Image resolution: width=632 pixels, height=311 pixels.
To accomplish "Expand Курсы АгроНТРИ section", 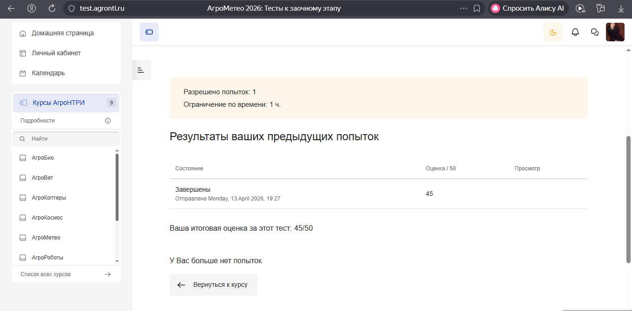I will tap(59, 103).
